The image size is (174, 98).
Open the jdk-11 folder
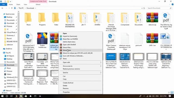83,18
